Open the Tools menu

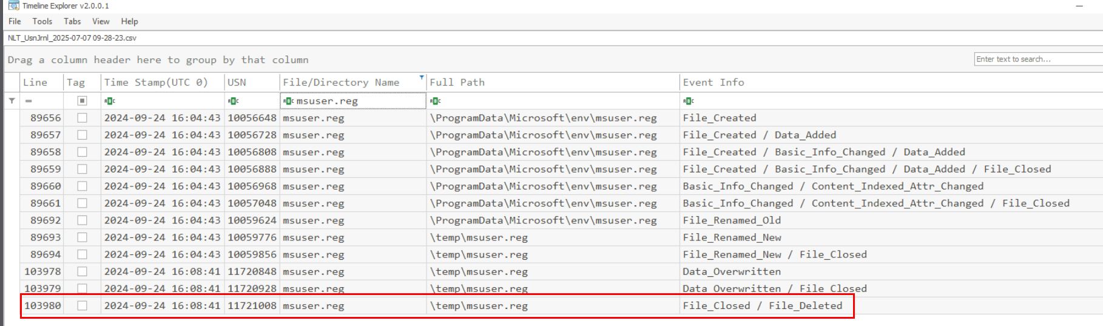(x=42, y=21)
